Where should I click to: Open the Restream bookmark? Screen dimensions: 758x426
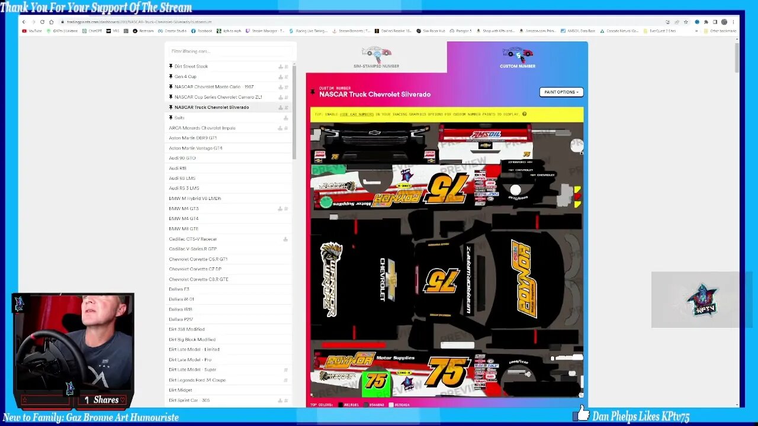(143, 31)
